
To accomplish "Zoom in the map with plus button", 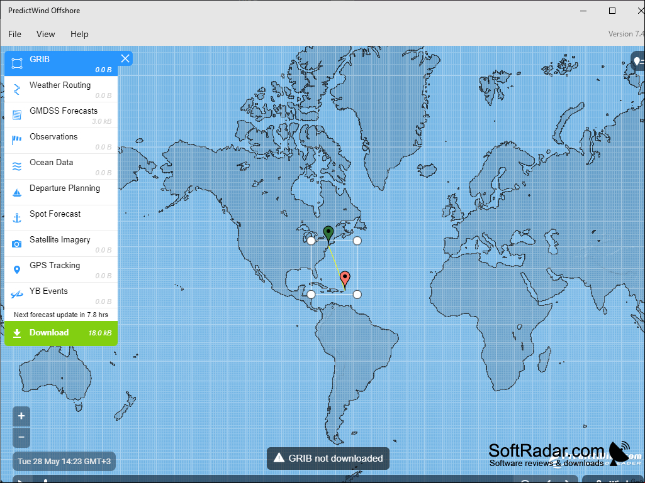I will coord(21,416).
